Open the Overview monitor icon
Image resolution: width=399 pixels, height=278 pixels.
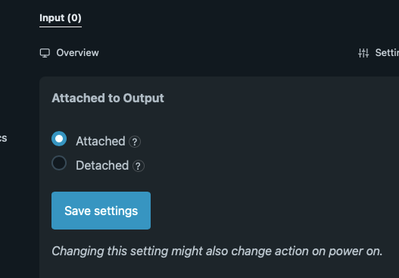[45, 53]
